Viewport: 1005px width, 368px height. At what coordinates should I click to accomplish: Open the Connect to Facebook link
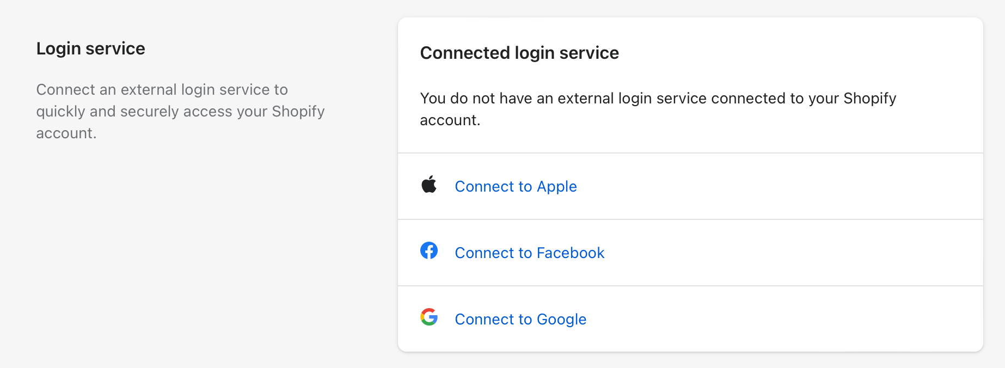[529, 253]
